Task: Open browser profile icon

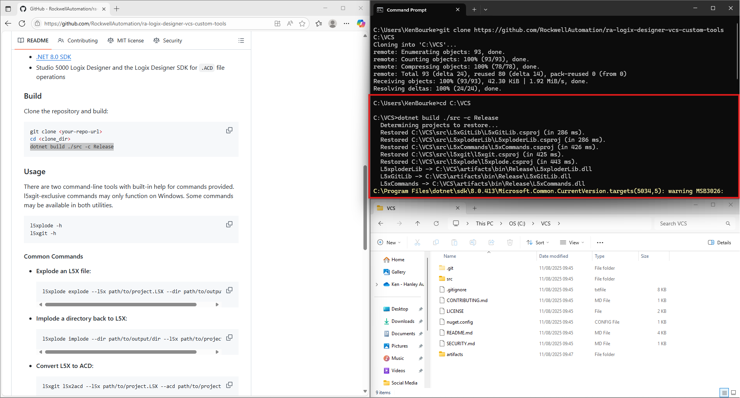Action: 333,24
